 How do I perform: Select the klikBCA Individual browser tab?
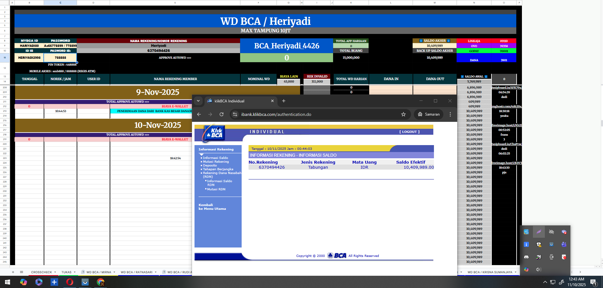[241, 101]
